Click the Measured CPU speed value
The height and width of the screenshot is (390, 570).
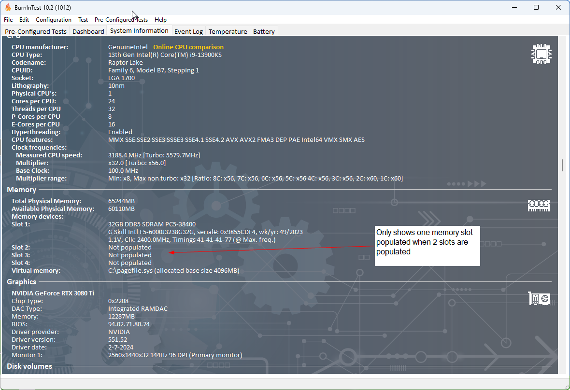coord(154,155)
